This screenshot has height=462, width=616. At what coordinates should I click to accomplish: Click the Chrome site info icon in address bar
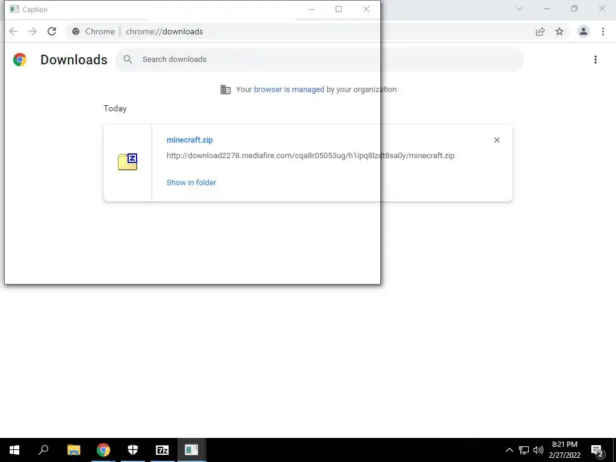pos(76,31)
